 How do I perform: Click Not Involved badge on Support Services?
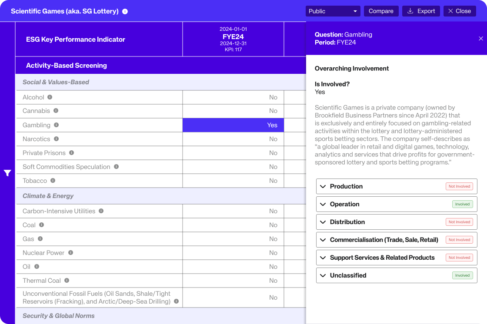coord(459,258)
